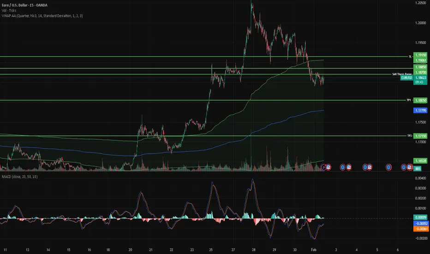Click the 0.00200 MACD scale value

420,198
